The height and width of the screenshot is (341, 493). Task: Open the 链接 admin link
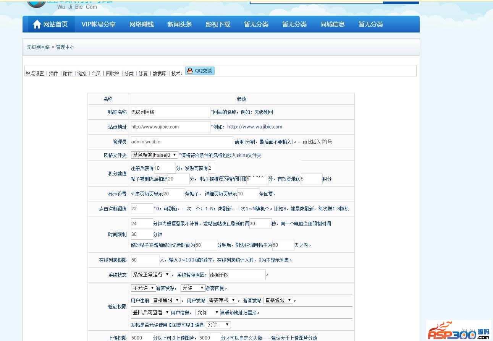point(82,73)
